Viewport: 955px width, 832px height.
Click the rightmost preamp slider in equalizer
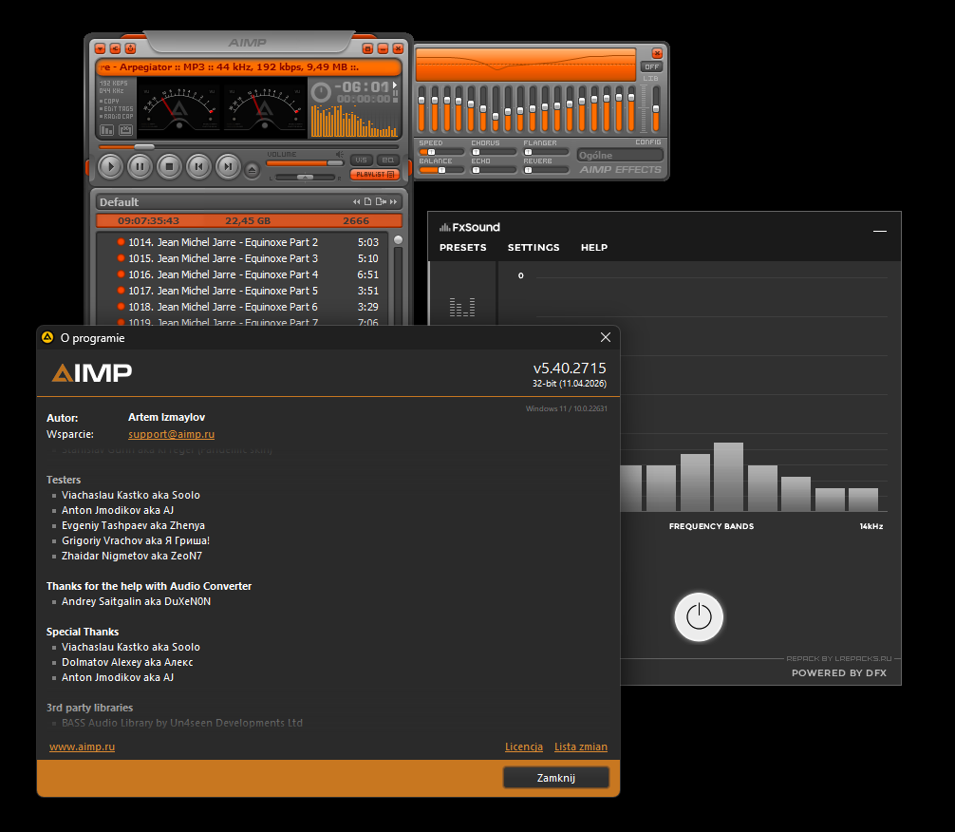click(x=656, y=108)
